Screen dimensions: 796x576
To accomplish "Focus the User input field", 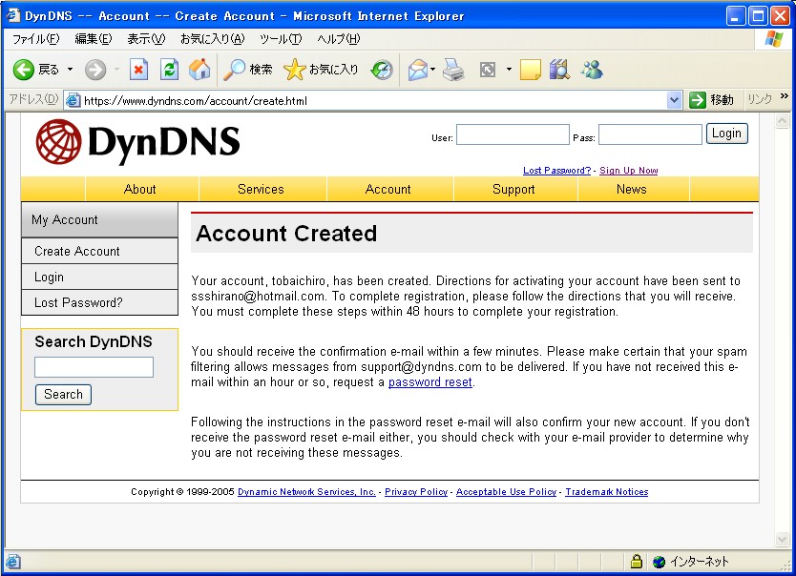I will (x=513, y=134).
